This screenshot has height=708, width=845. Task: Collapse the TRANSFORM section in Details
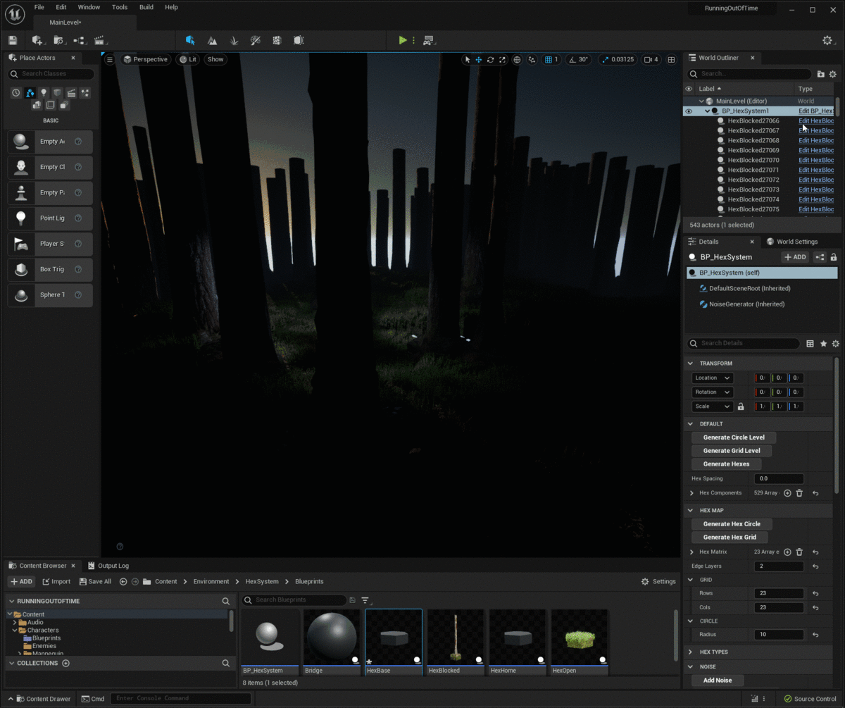coord(691,363)
